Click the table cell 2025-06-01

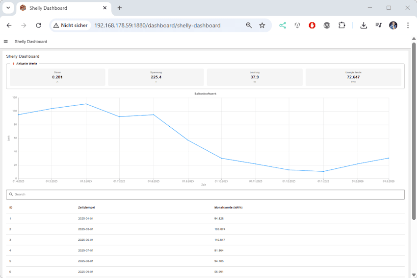click(x=86, y=240)
